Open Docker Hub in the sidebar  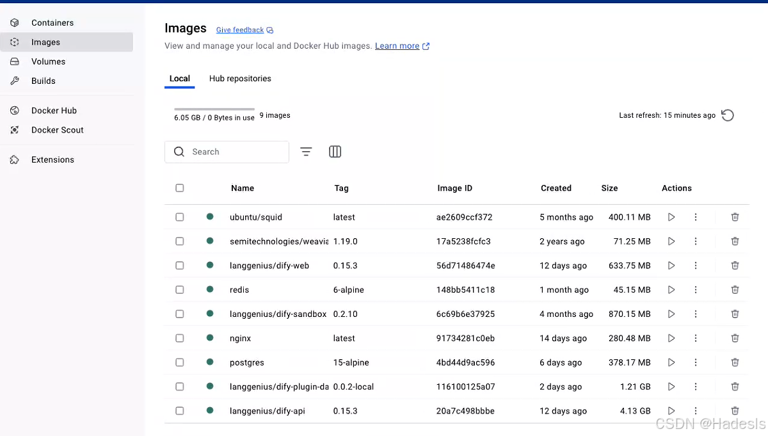67,111
